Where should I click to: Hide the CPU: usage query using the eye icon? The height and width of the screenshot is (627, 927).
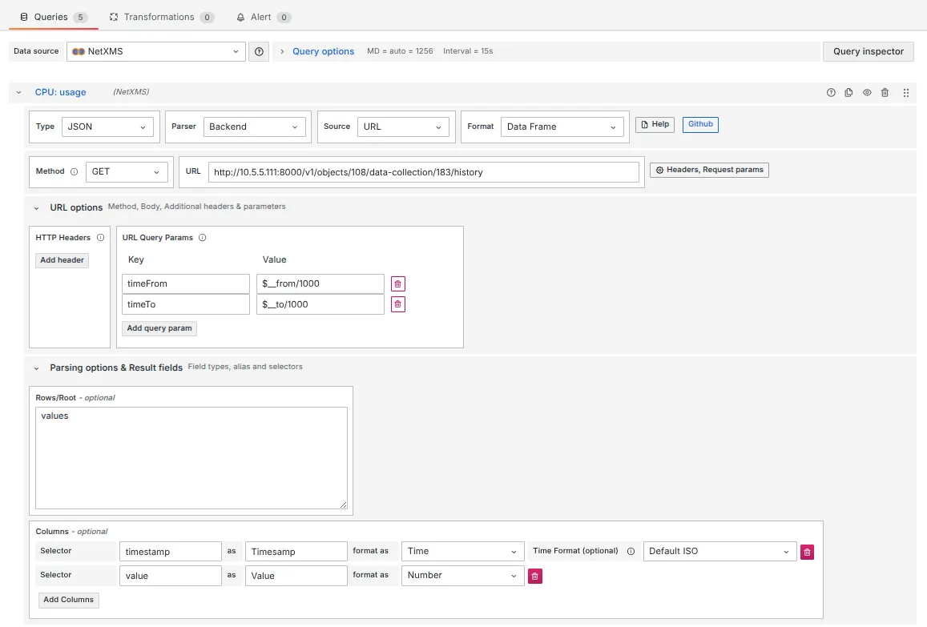(866, 92)
